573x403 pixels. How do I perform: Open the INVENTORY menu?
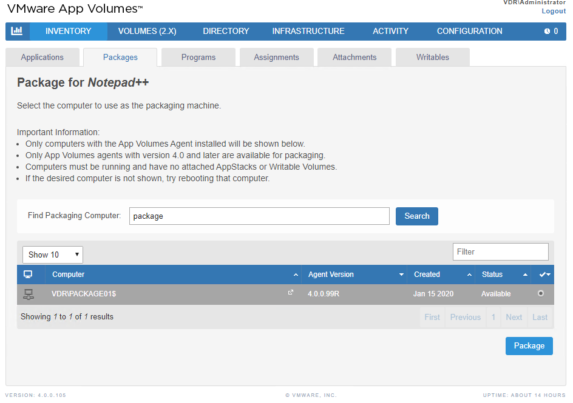click(x=69, y=32)
